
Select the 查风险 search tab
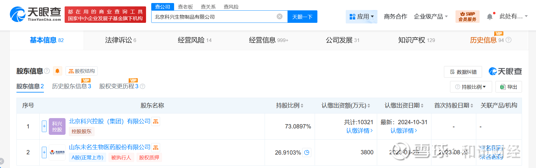[231, 7]
